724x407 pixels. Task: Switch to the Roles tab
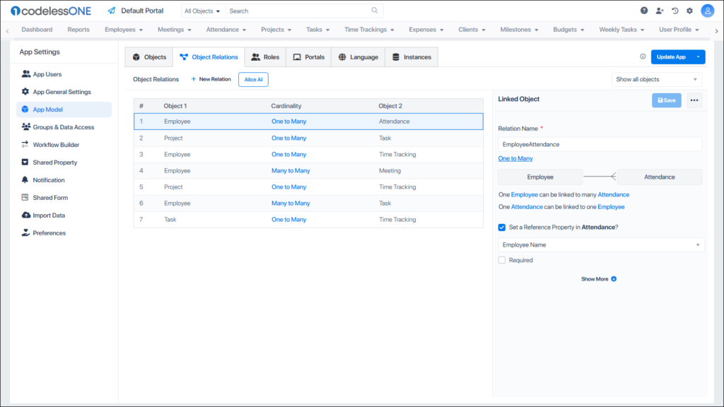click(x=266, y=57)
